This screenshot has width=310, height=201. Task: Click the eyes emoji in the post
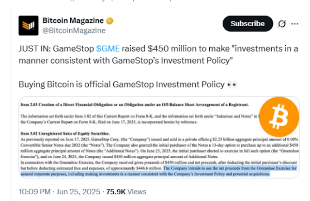pyautogui.click(x=232, y=84)
